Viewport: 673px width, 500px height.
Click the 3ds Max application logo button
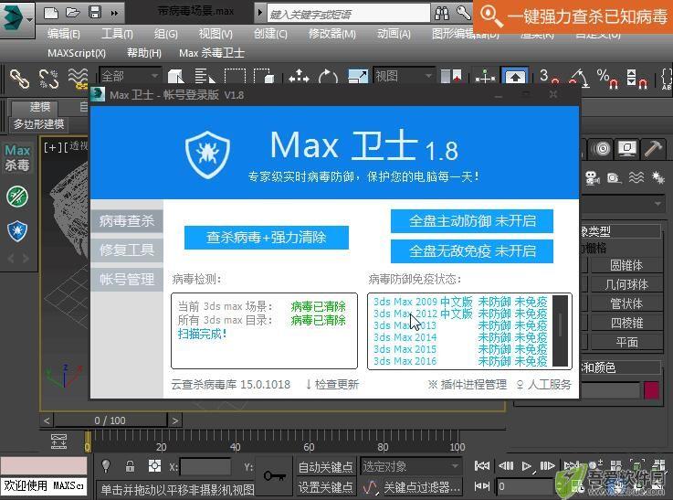pyautogui.click(x=16, y=18)
